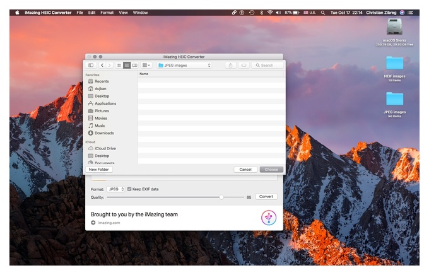This screenshot has height=275, width=429.
Task: Open the Wi-Fi status menu
Action: 270,13
